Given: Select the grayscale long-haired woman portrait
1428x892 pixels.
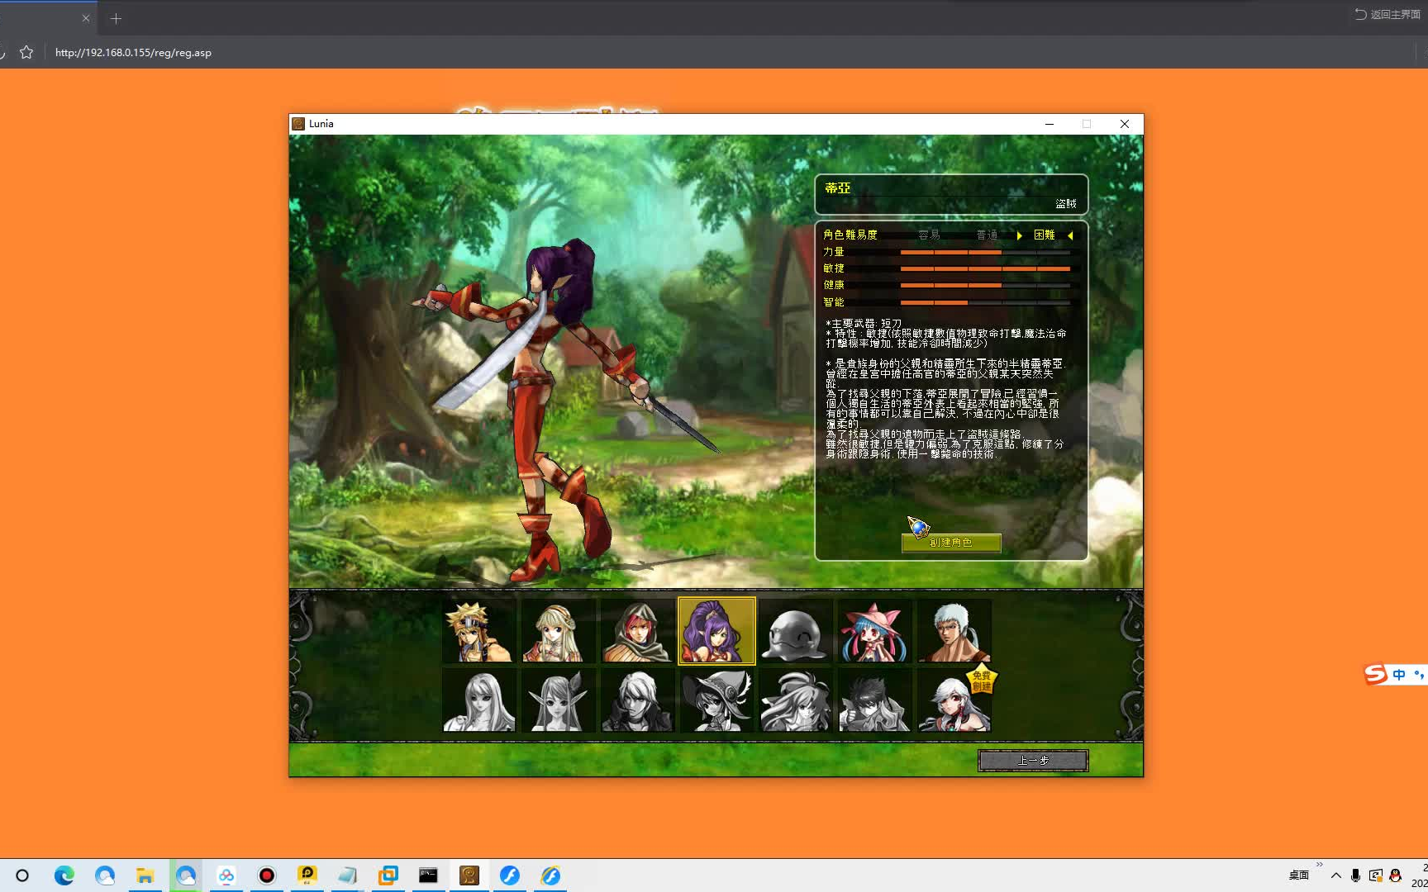Looking at the screenshot, I should tap(478, 700).
